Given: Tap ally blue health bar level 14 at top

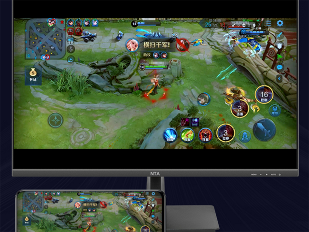Looking at the screenshot, I should pos(146,24).
